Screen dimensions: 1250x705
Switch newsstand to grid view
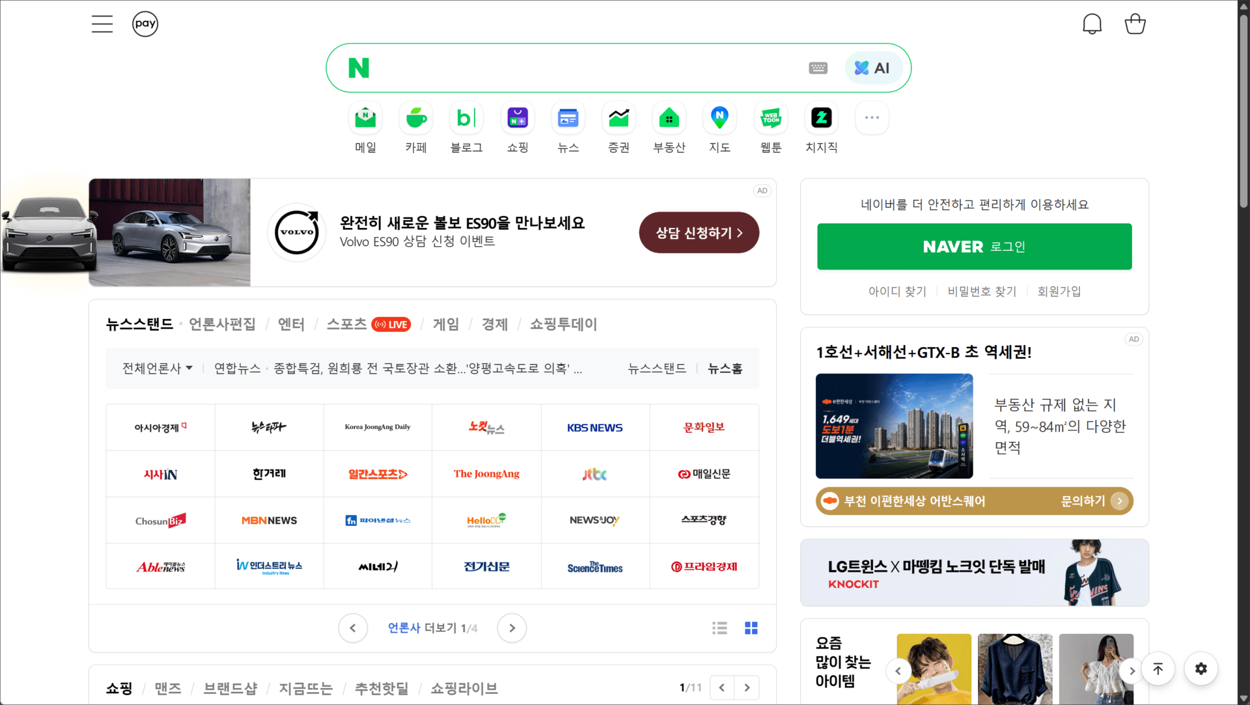click(x=751, y=628)
